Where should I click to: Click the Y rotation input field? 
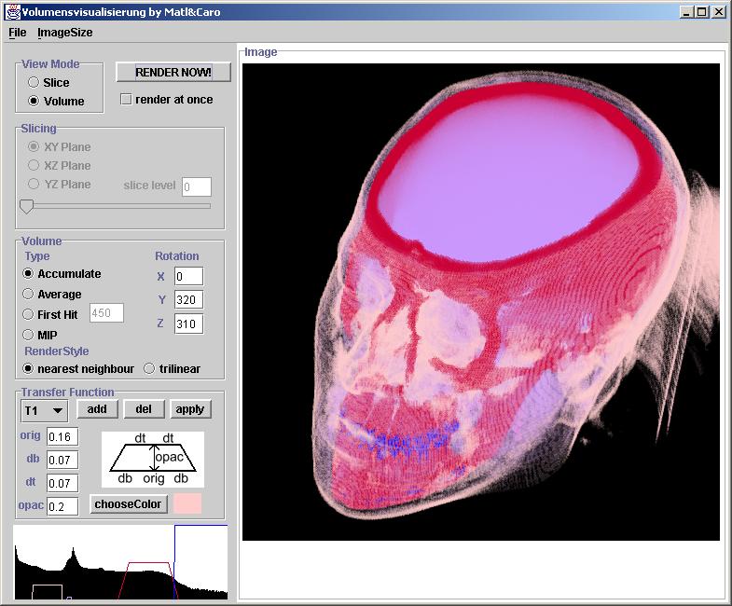coord(188,300)
